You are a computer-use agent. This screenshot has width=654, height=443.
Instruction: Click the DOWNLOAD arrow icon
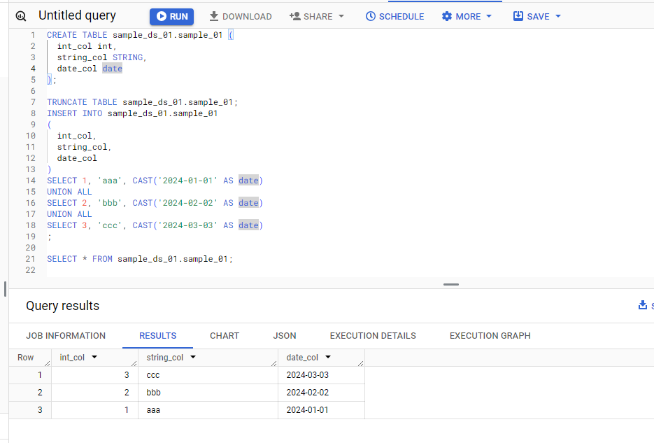coord(214,16)
